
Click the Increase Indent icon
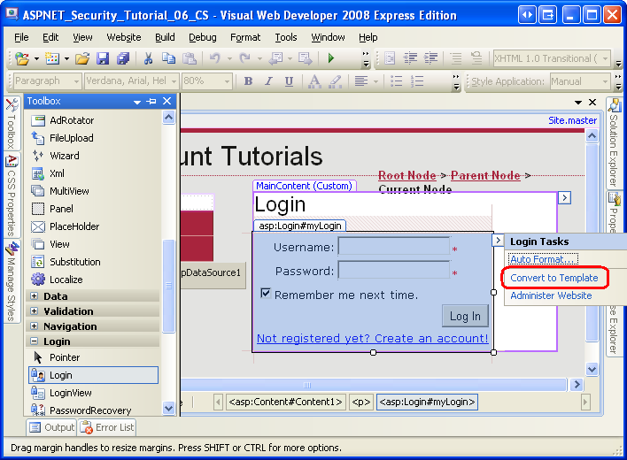point(430,58)
